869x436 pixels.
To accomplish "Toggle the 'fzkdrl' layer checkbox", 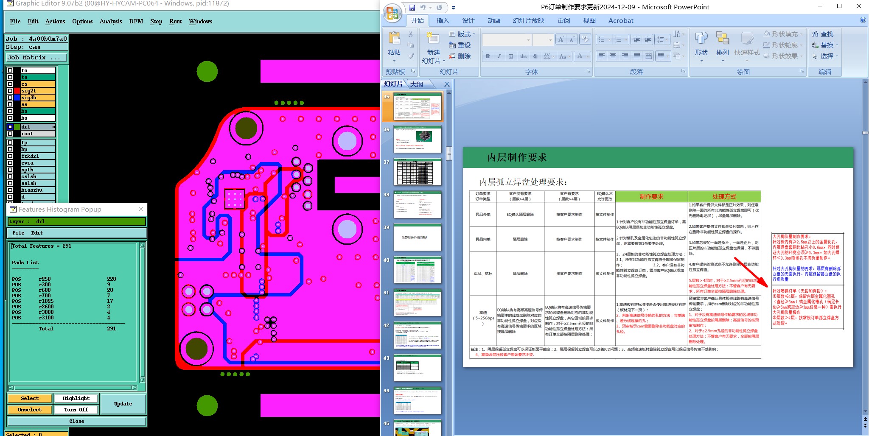I will click(x=10, y=156).
